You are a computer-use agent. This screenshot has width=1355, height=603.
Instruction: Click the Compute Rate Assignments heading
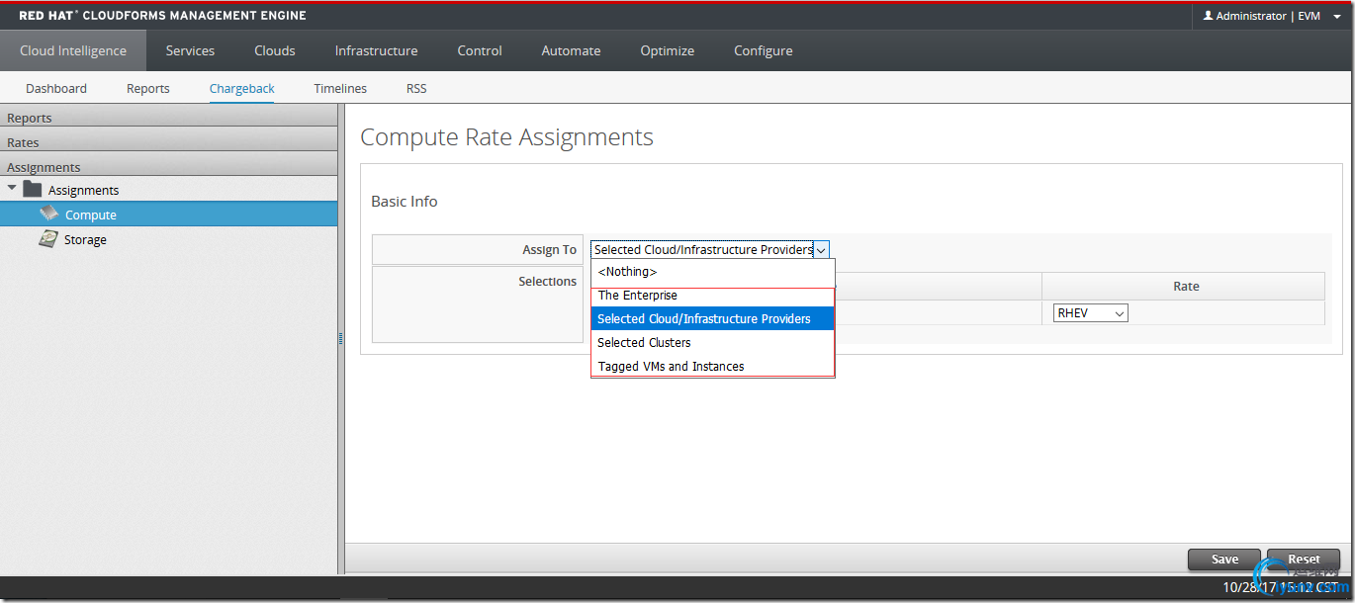pos(506,136)
